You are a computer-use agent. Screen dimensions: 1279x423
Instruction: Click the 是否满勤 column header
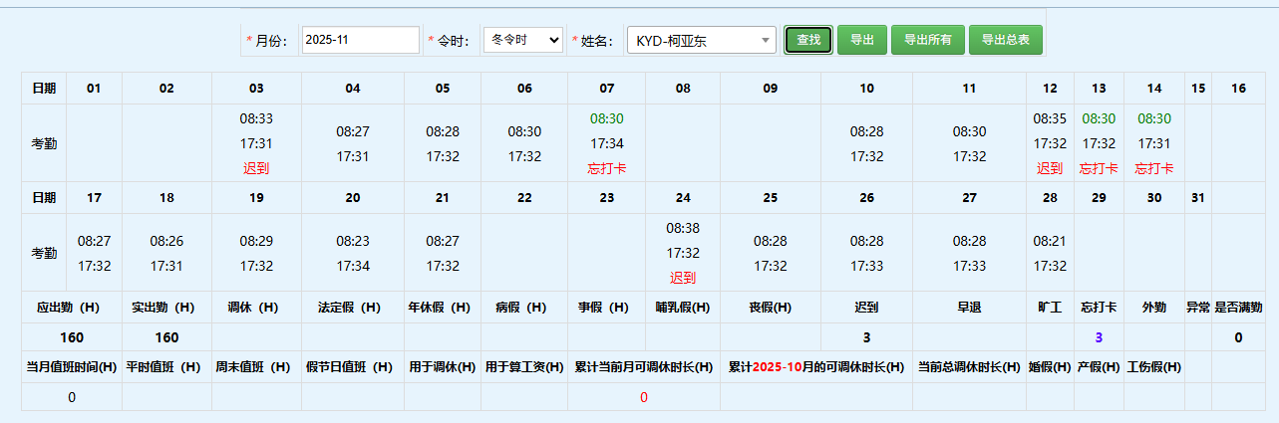click(x=1238, y=308)
